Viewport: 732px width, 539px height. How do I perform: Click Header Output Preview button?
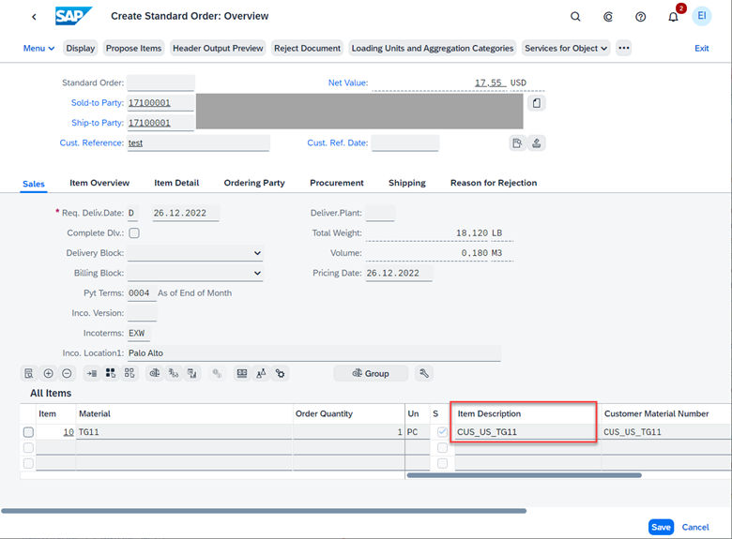(218, 48)
